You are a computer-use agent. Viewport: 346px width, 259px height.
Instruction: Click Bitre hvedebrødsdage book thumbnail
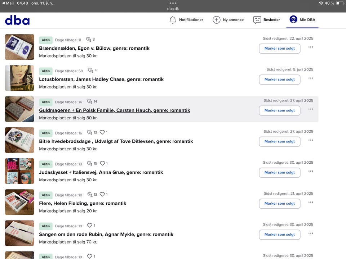tap(19, 140)
